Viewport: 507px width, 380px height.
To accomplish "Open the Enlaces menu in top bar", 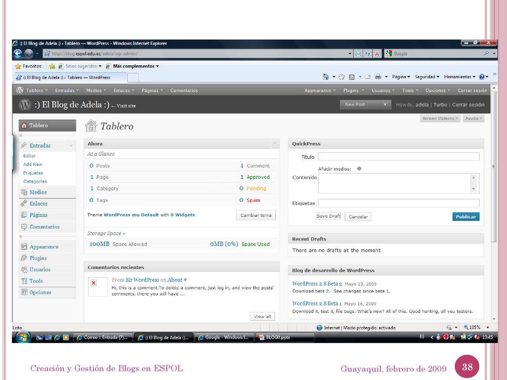I will (x=124, y=91).
